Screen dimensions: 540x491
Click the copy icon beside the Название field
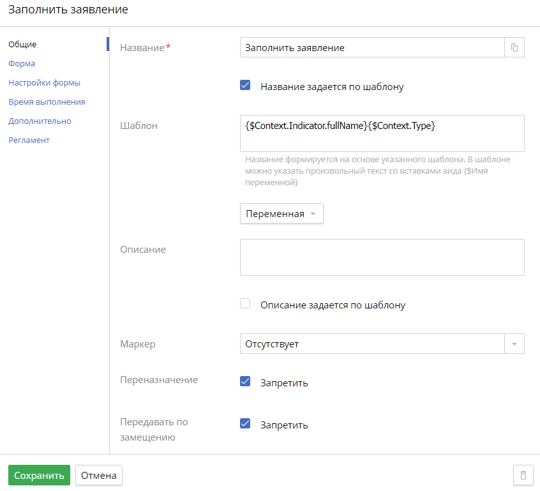pyautogui.click(x=514, y=48)
